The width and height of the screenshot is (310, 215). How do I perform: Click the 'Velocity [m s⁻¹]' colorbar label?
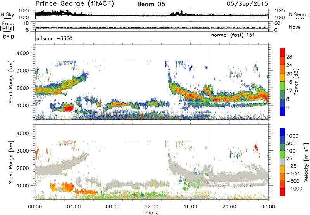[x=306, y=162]
